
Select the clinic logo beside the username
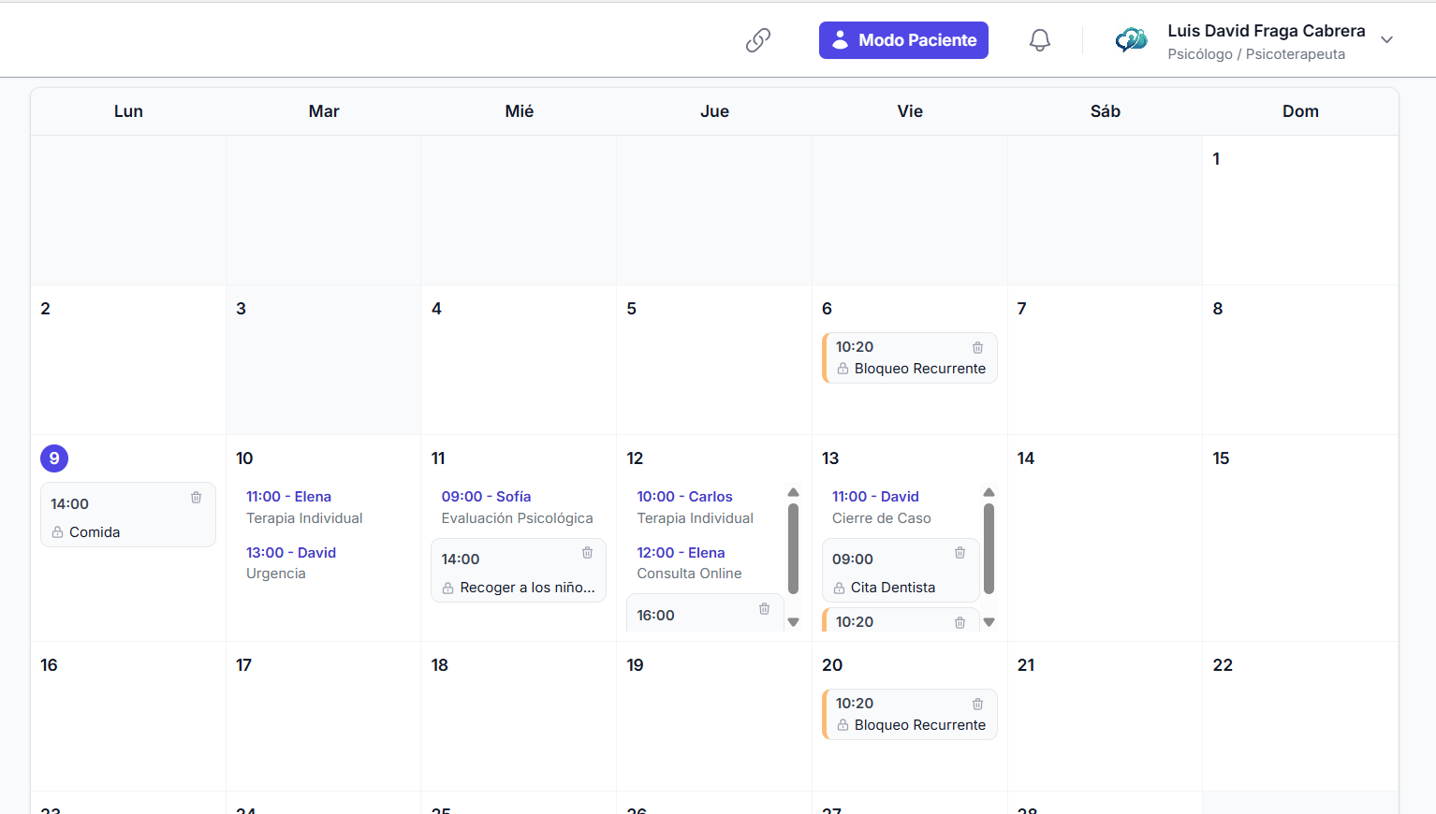point(1130,39)
